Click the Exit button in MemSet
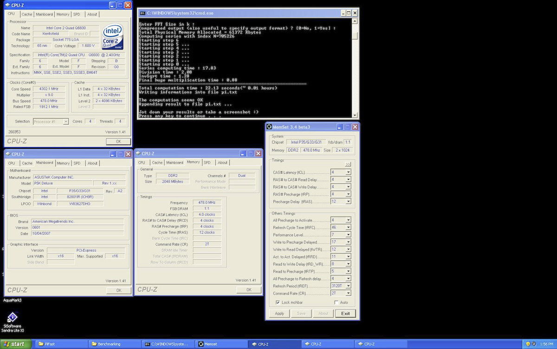 (345, 313)
